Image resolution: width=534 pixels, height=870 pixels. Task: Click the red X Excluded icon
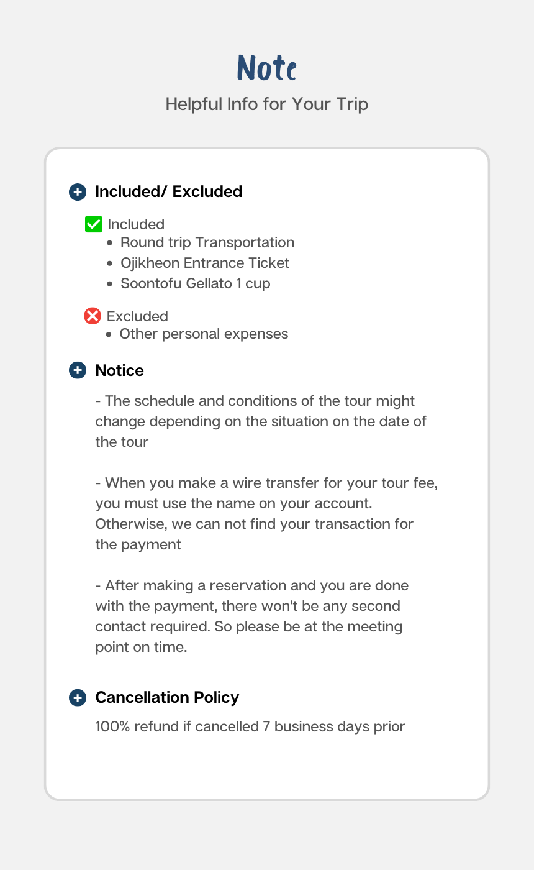[93, 316]
